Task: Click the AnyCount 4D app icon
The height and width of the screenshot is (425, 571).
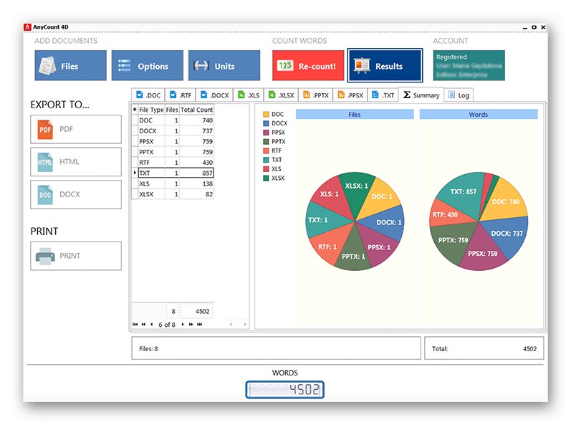Action: coord(27,27)
